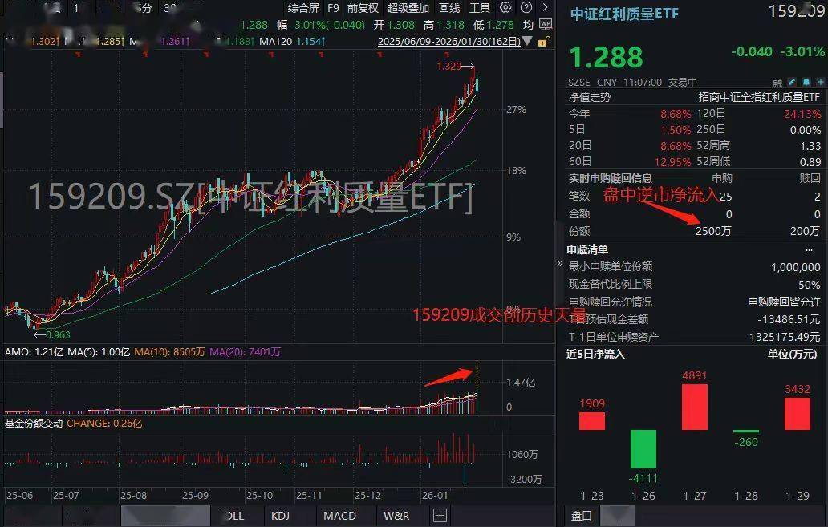This screenshot has width=828, height=527.
Task: Click 实时申购赎回信息 heading
Action: click(x=611, y=178)
